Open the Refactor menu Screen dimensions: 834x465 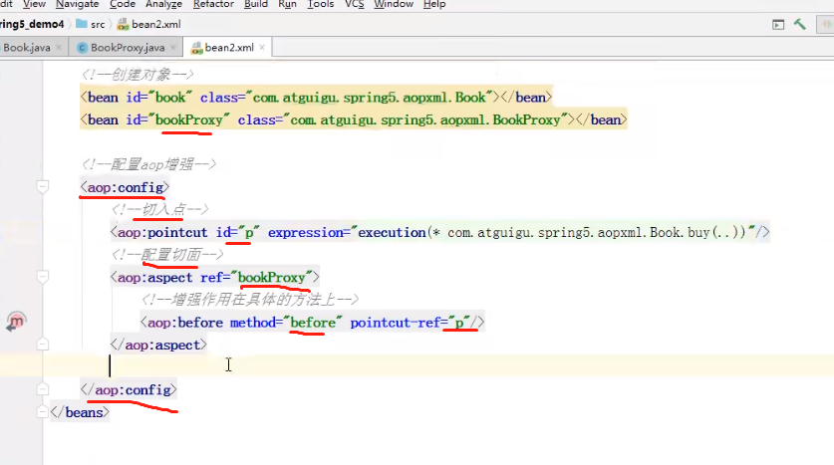pos(213,4)
